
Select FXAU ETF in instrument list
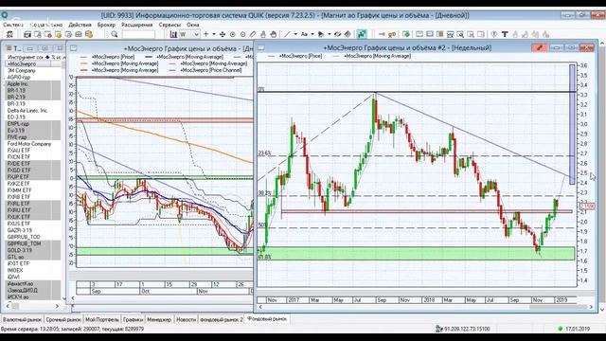coord(33,151)
